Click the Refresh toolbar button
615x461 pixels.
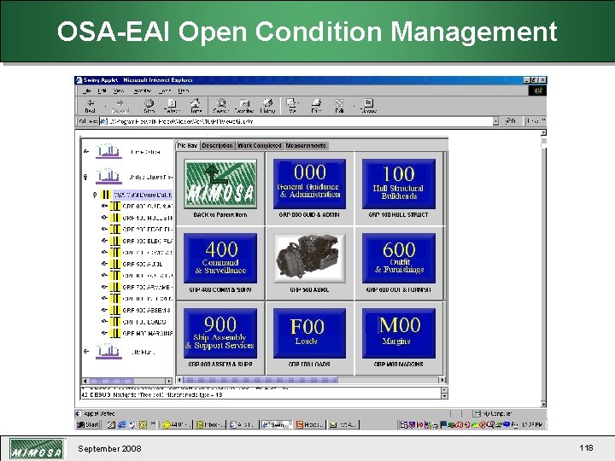tap(172, 106)
